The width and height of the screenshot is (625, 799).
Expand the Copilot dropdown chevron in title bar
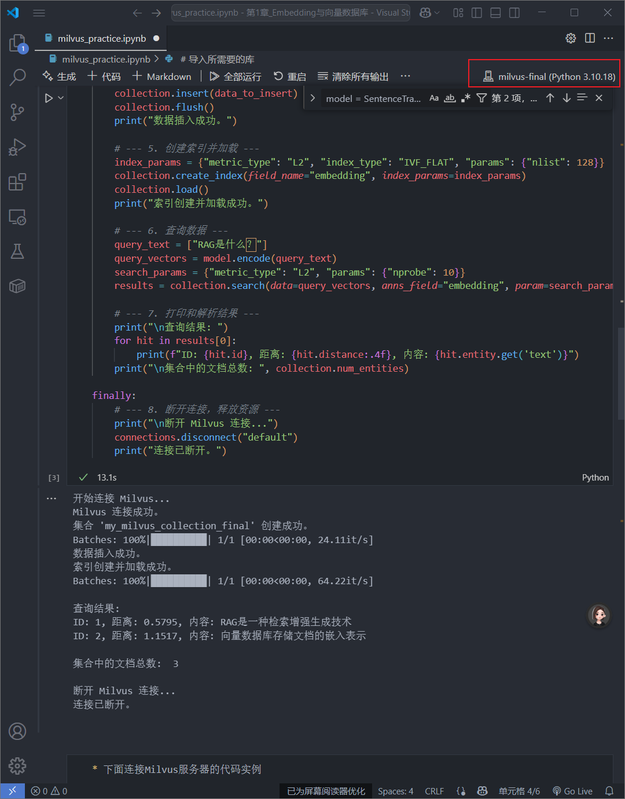point(437,13)
